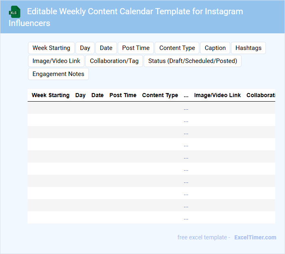The height and width of the screenshot is (254, 285).
Task: Click the Date tag button
Action: point(106,48)
